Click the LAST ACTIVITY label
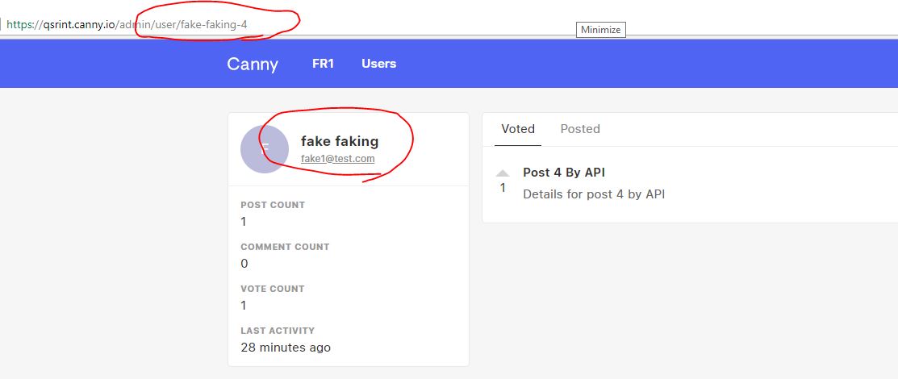The height and width of the screenshot is (379, 898). coord(278,331)
